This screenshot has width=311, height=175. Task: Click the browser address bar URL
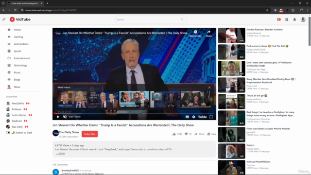click(x=51, y=10)
